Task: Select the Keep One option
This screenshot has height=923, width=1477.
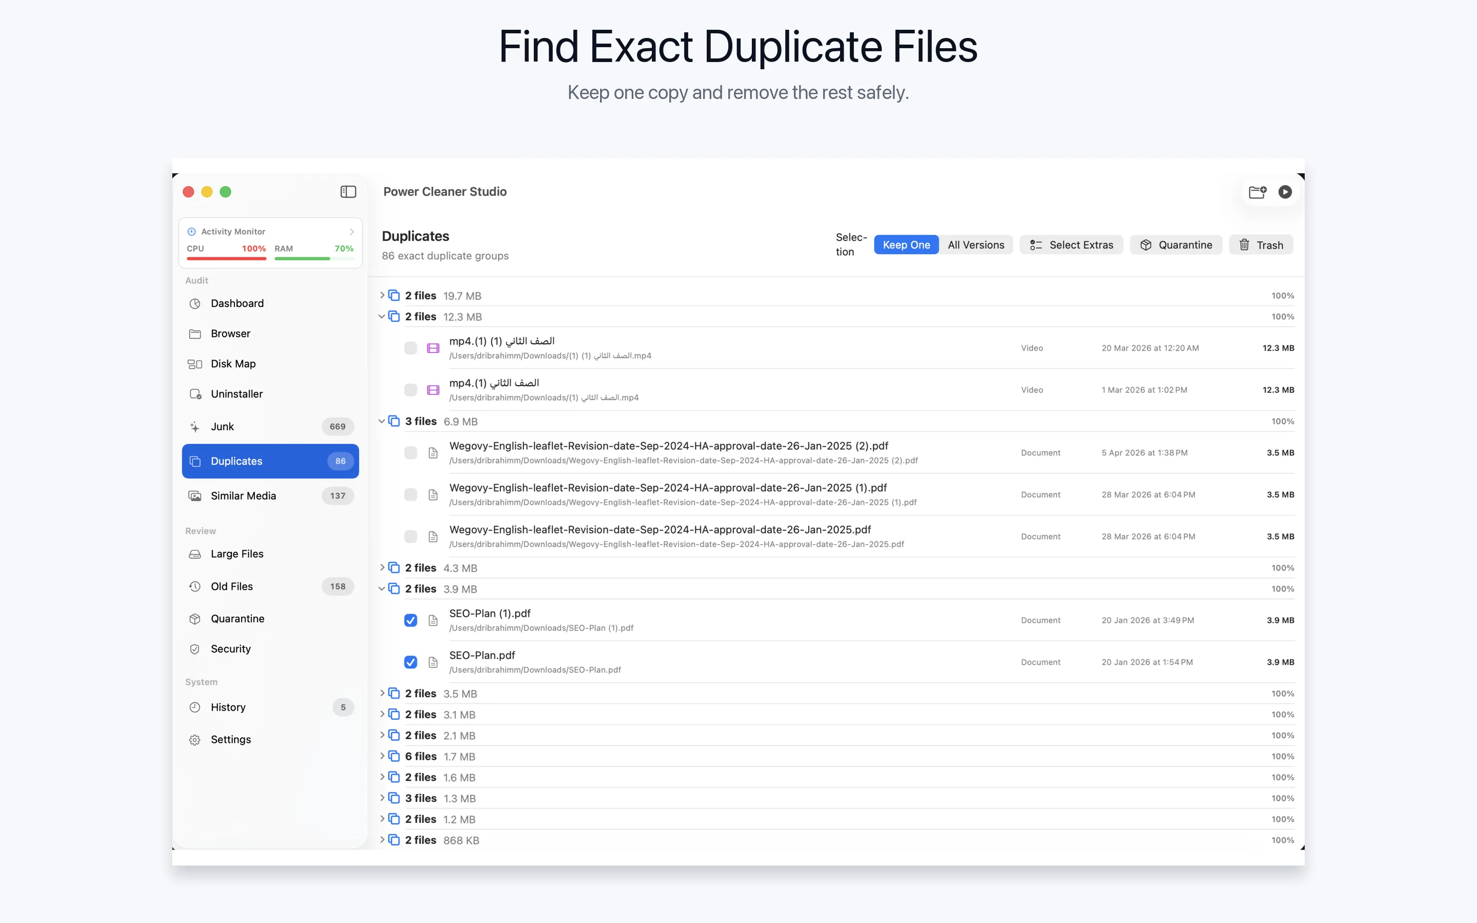Action: point(906,245)
